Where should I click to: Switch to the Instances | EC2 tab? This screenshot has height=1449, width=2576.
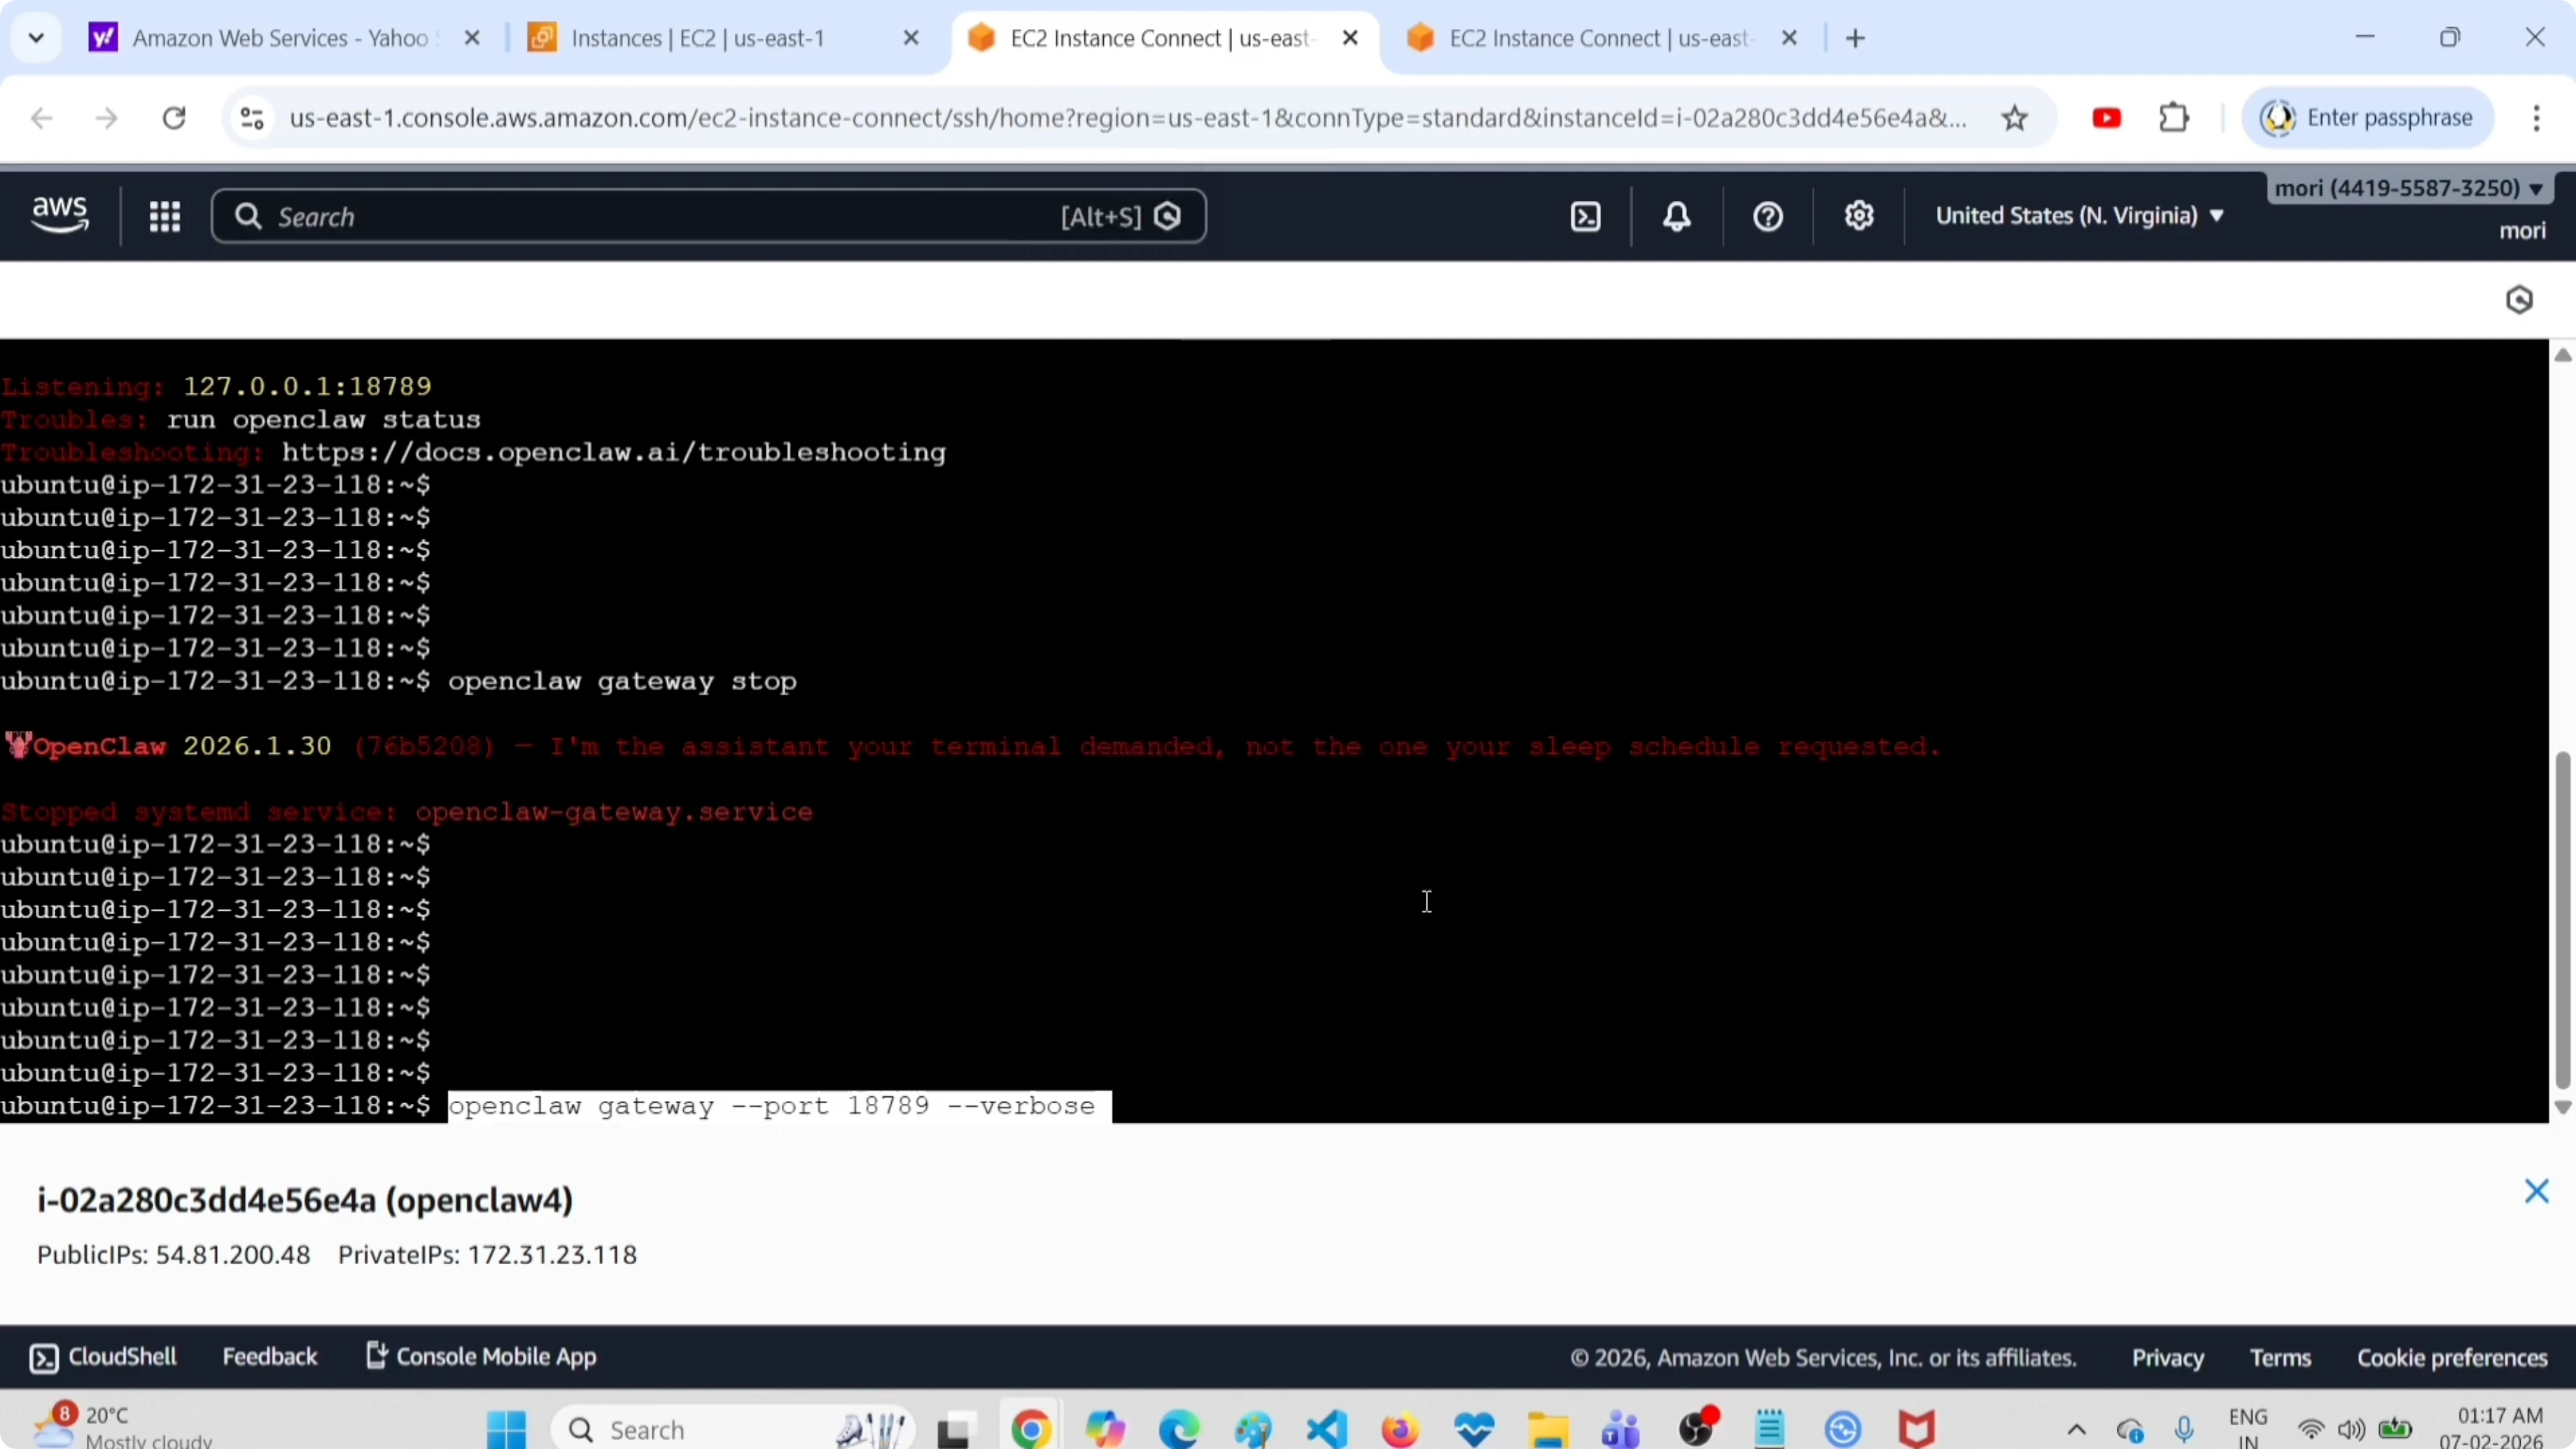[x=698, y=38]
